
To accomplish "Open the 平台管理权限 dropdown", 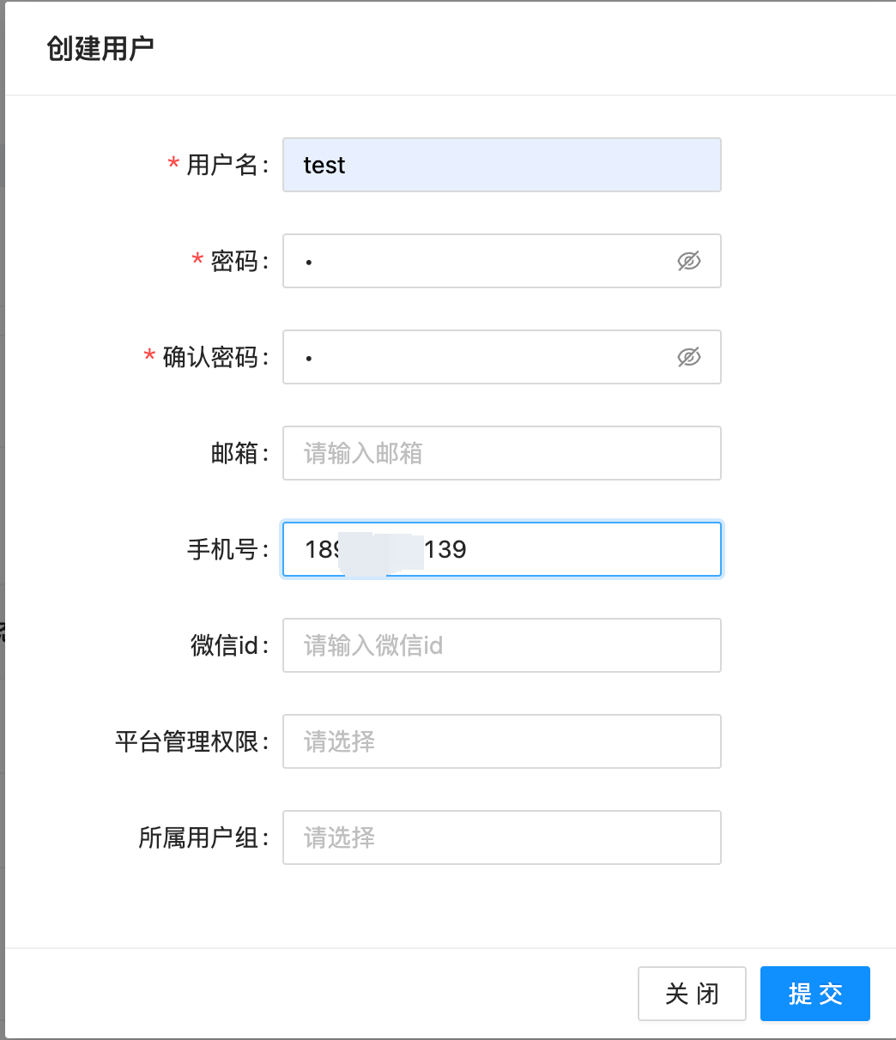I will point(501,741).
